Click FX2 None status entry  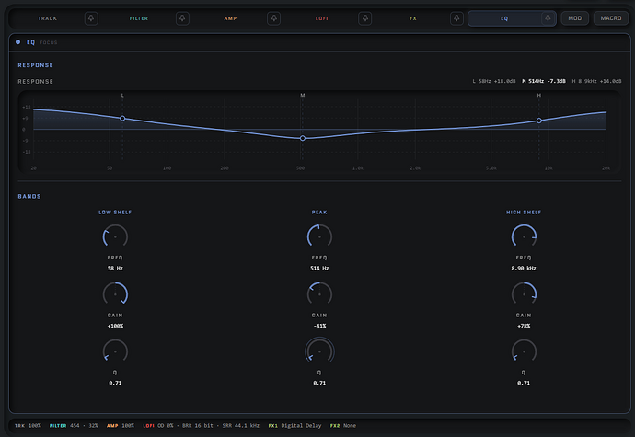(343, 426)
